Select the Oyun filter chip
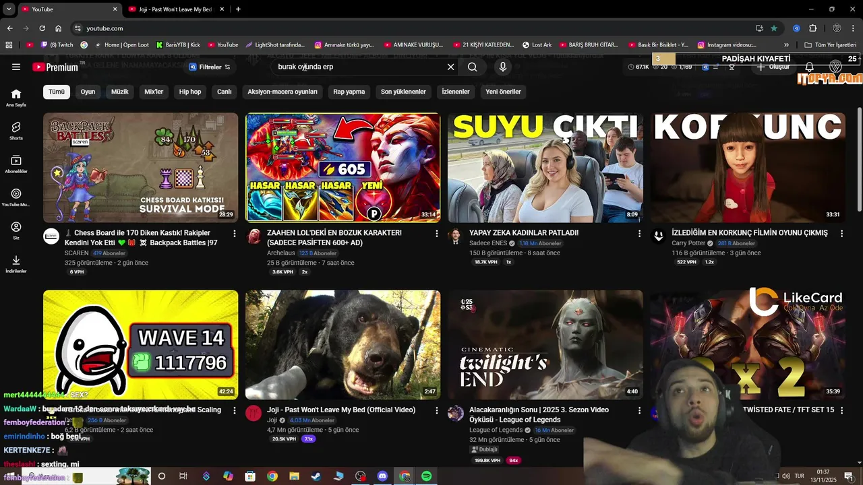Viewport: 863px width, 485px height. point(88,92)
